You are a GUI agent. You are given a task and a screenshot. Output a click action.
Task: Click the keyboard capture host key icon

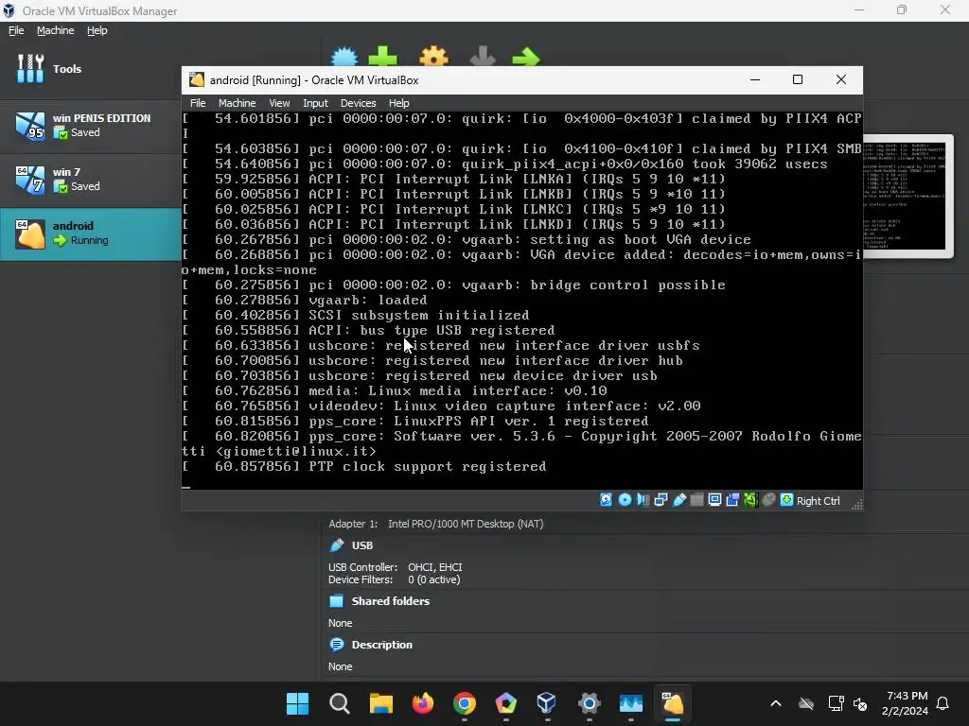(x=786, y=500)
